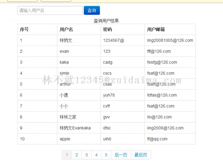Click the 密码 column header
The image size is (223, 167).
coord(107,29)
